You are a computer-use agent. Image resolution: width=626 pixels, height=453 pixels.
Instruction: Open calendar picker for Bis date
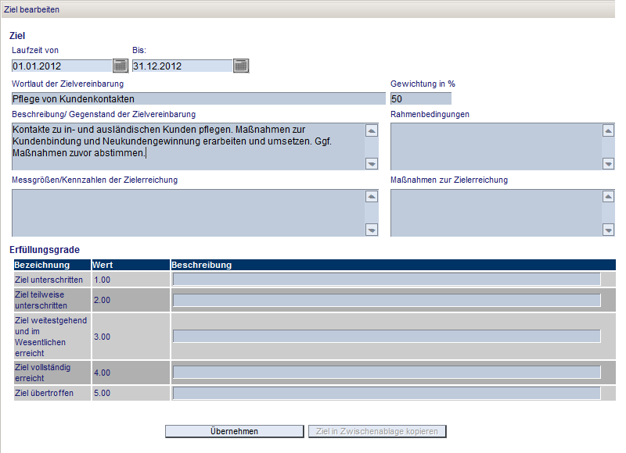coord(241,66)
